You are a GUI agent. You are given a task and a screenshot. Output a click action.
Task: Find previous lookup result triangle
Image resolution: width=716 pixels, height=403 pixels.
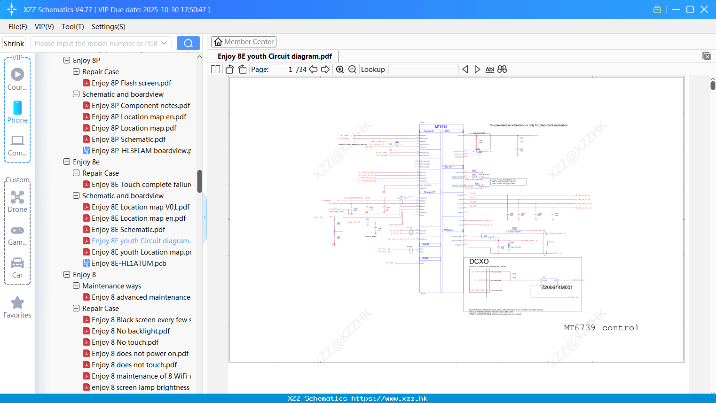(465, 69)
